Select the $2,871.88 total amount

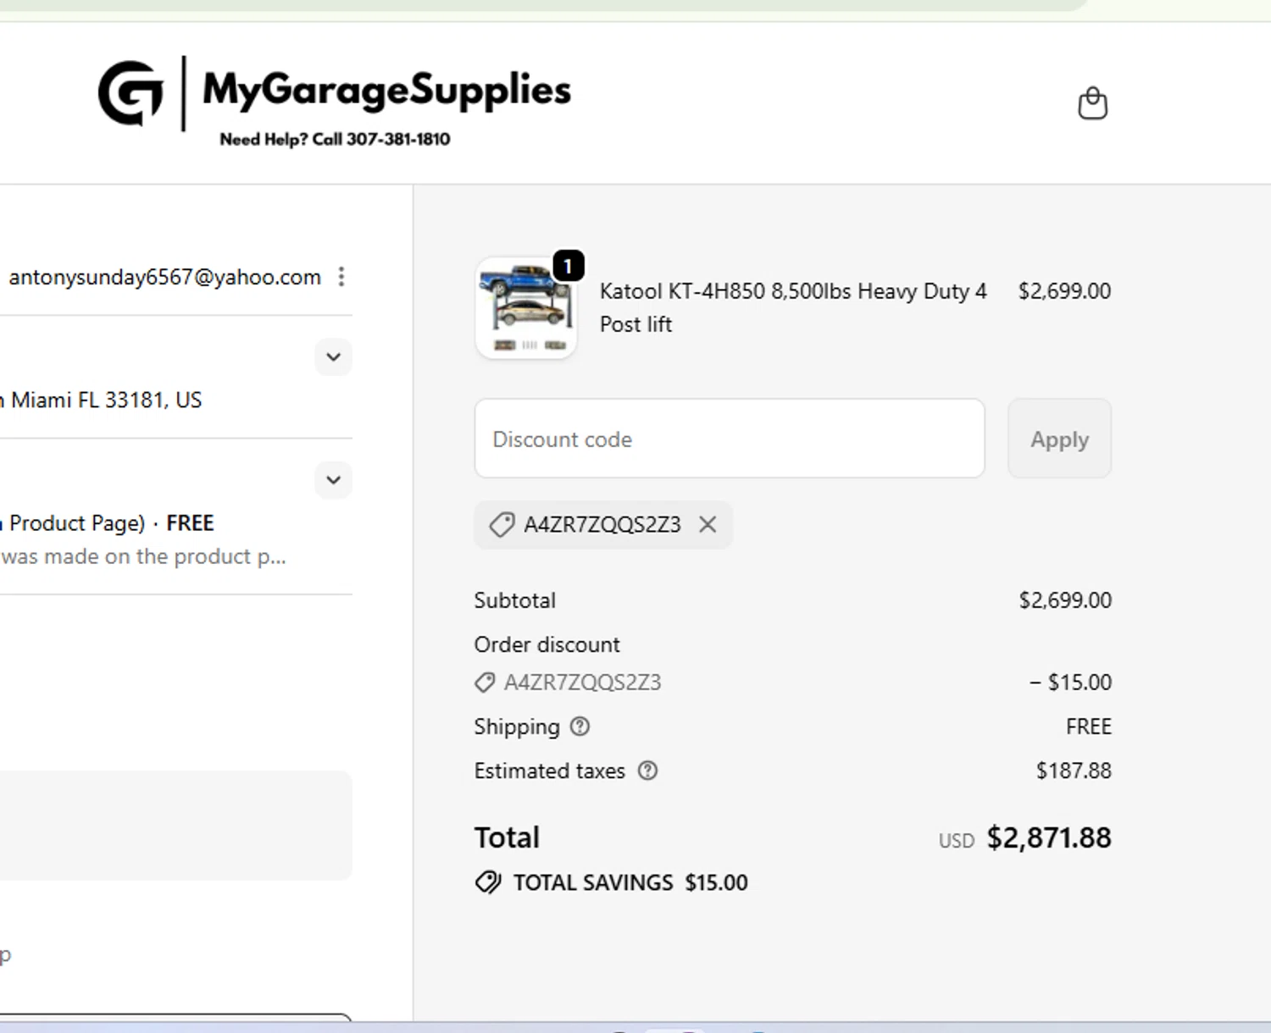(x=1049, y=837)
